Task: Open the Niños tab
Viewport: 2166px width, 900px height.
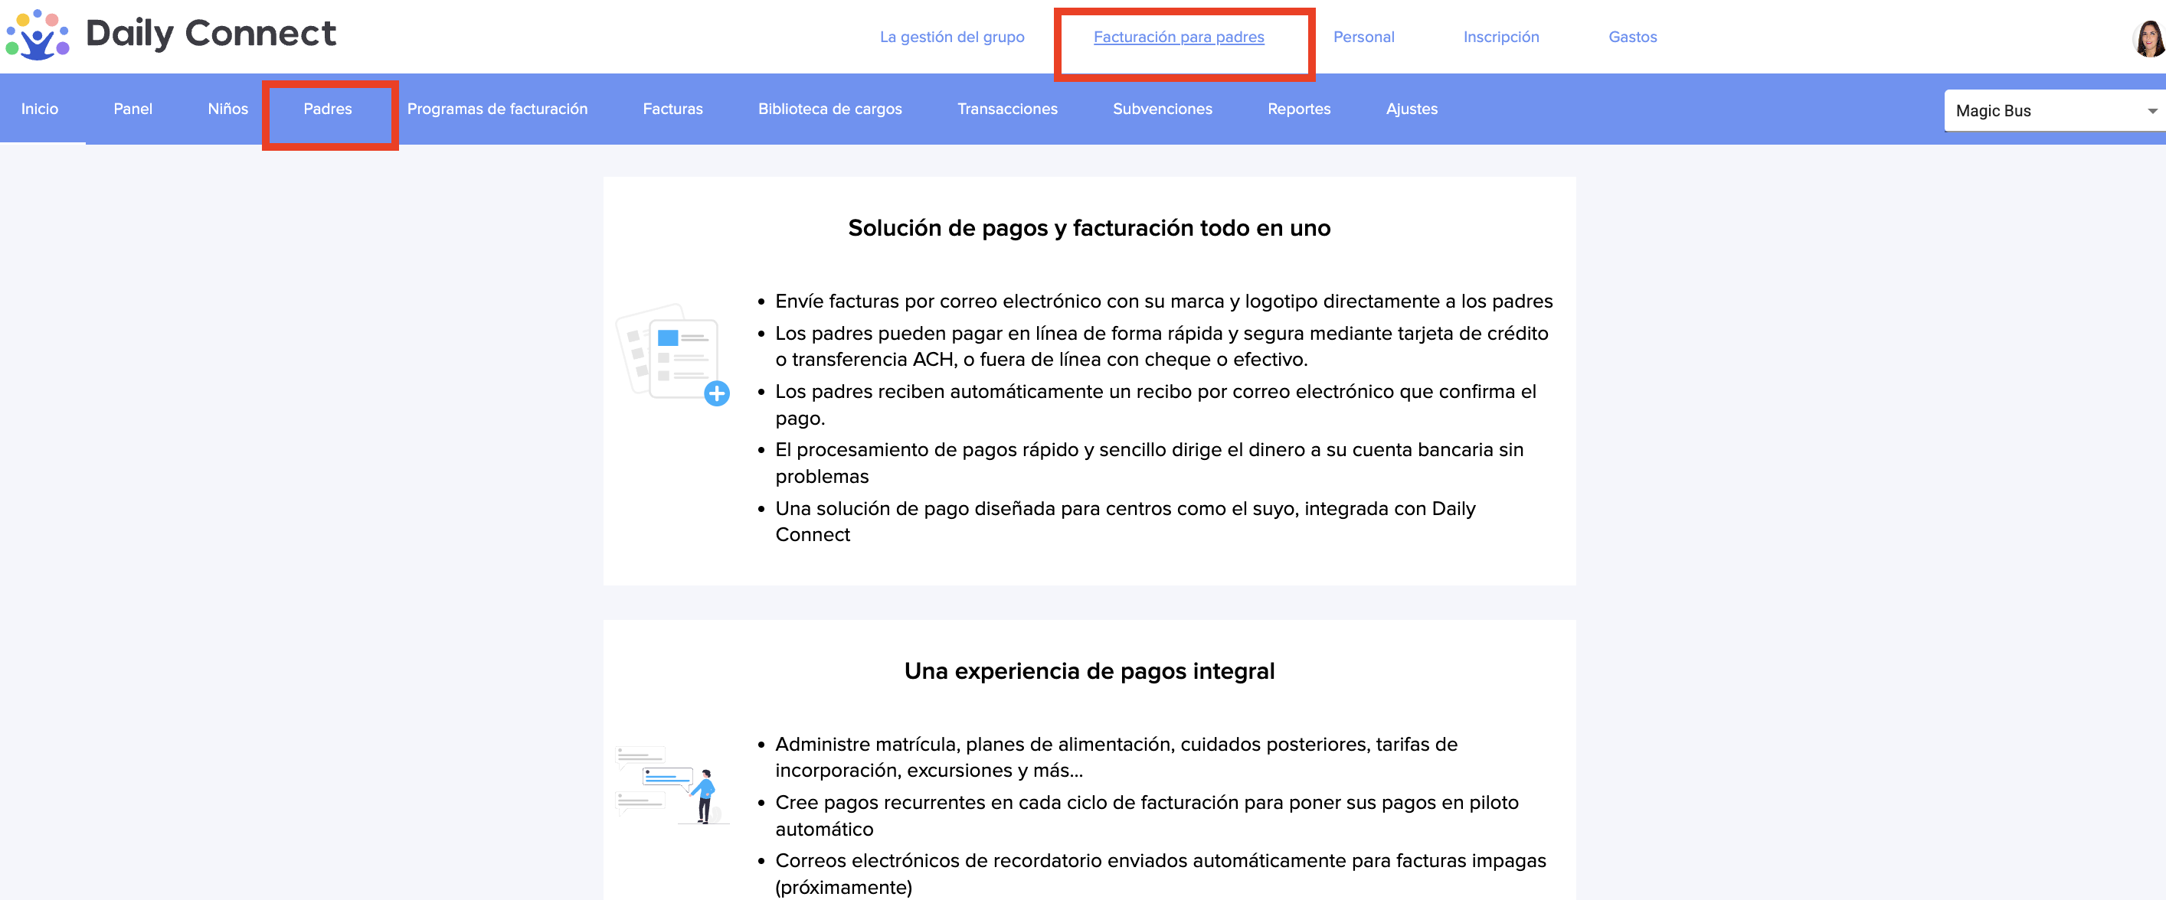Action: (228, 109)
